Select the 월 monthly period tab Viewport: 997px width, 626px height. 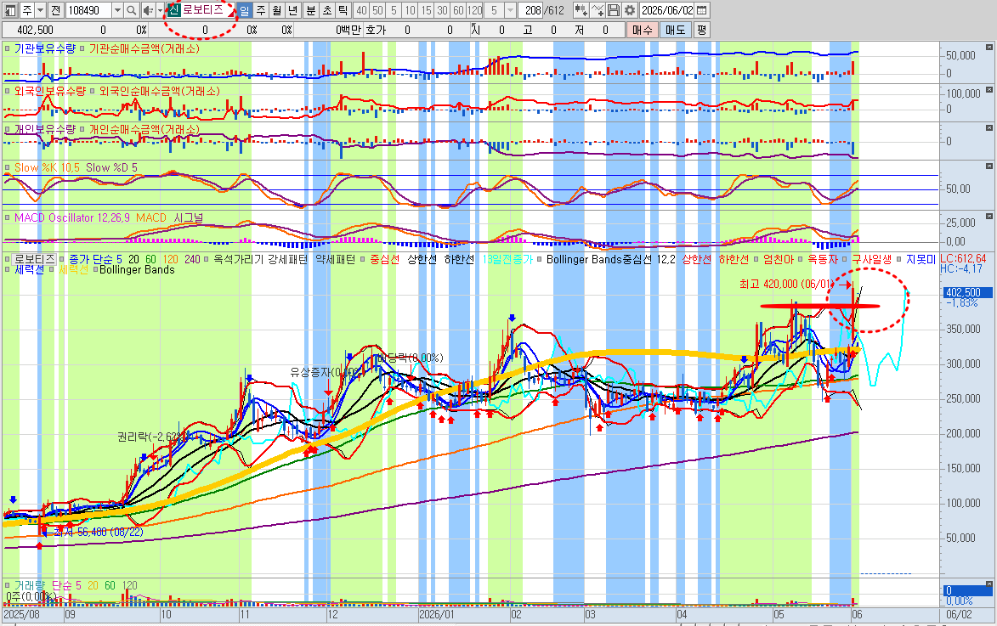click(x=276, y=10)
